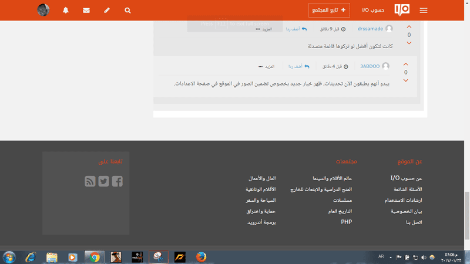470x264 pixels.
Task: Open user avatar menu in header
Action: coord(43,10)
